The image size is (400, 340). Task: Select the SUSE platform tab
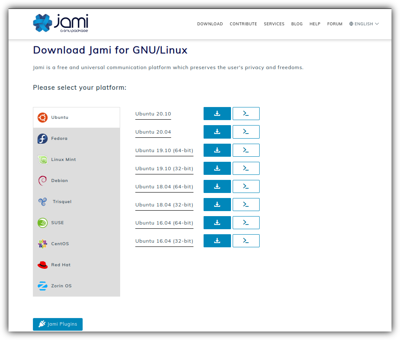(77, 223)
